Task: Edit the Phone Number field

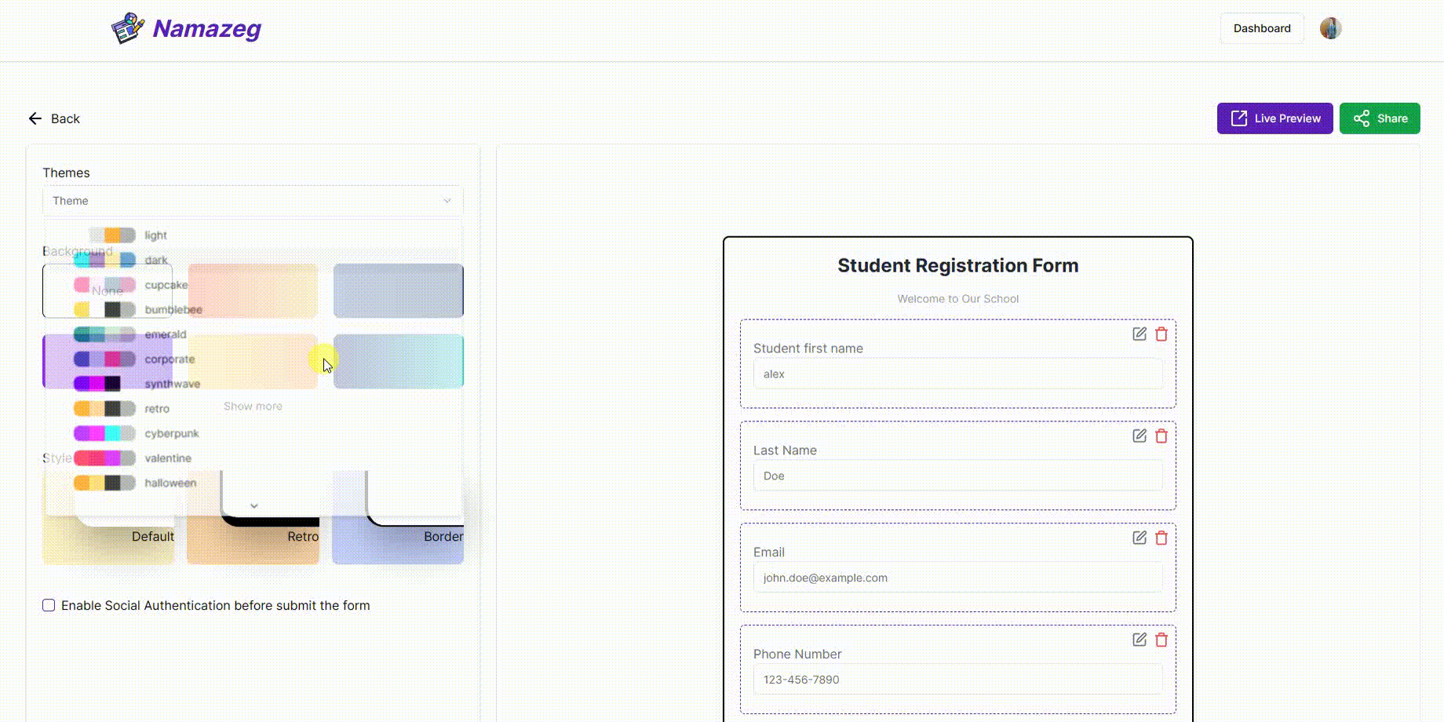Action: coord(1140,639)
